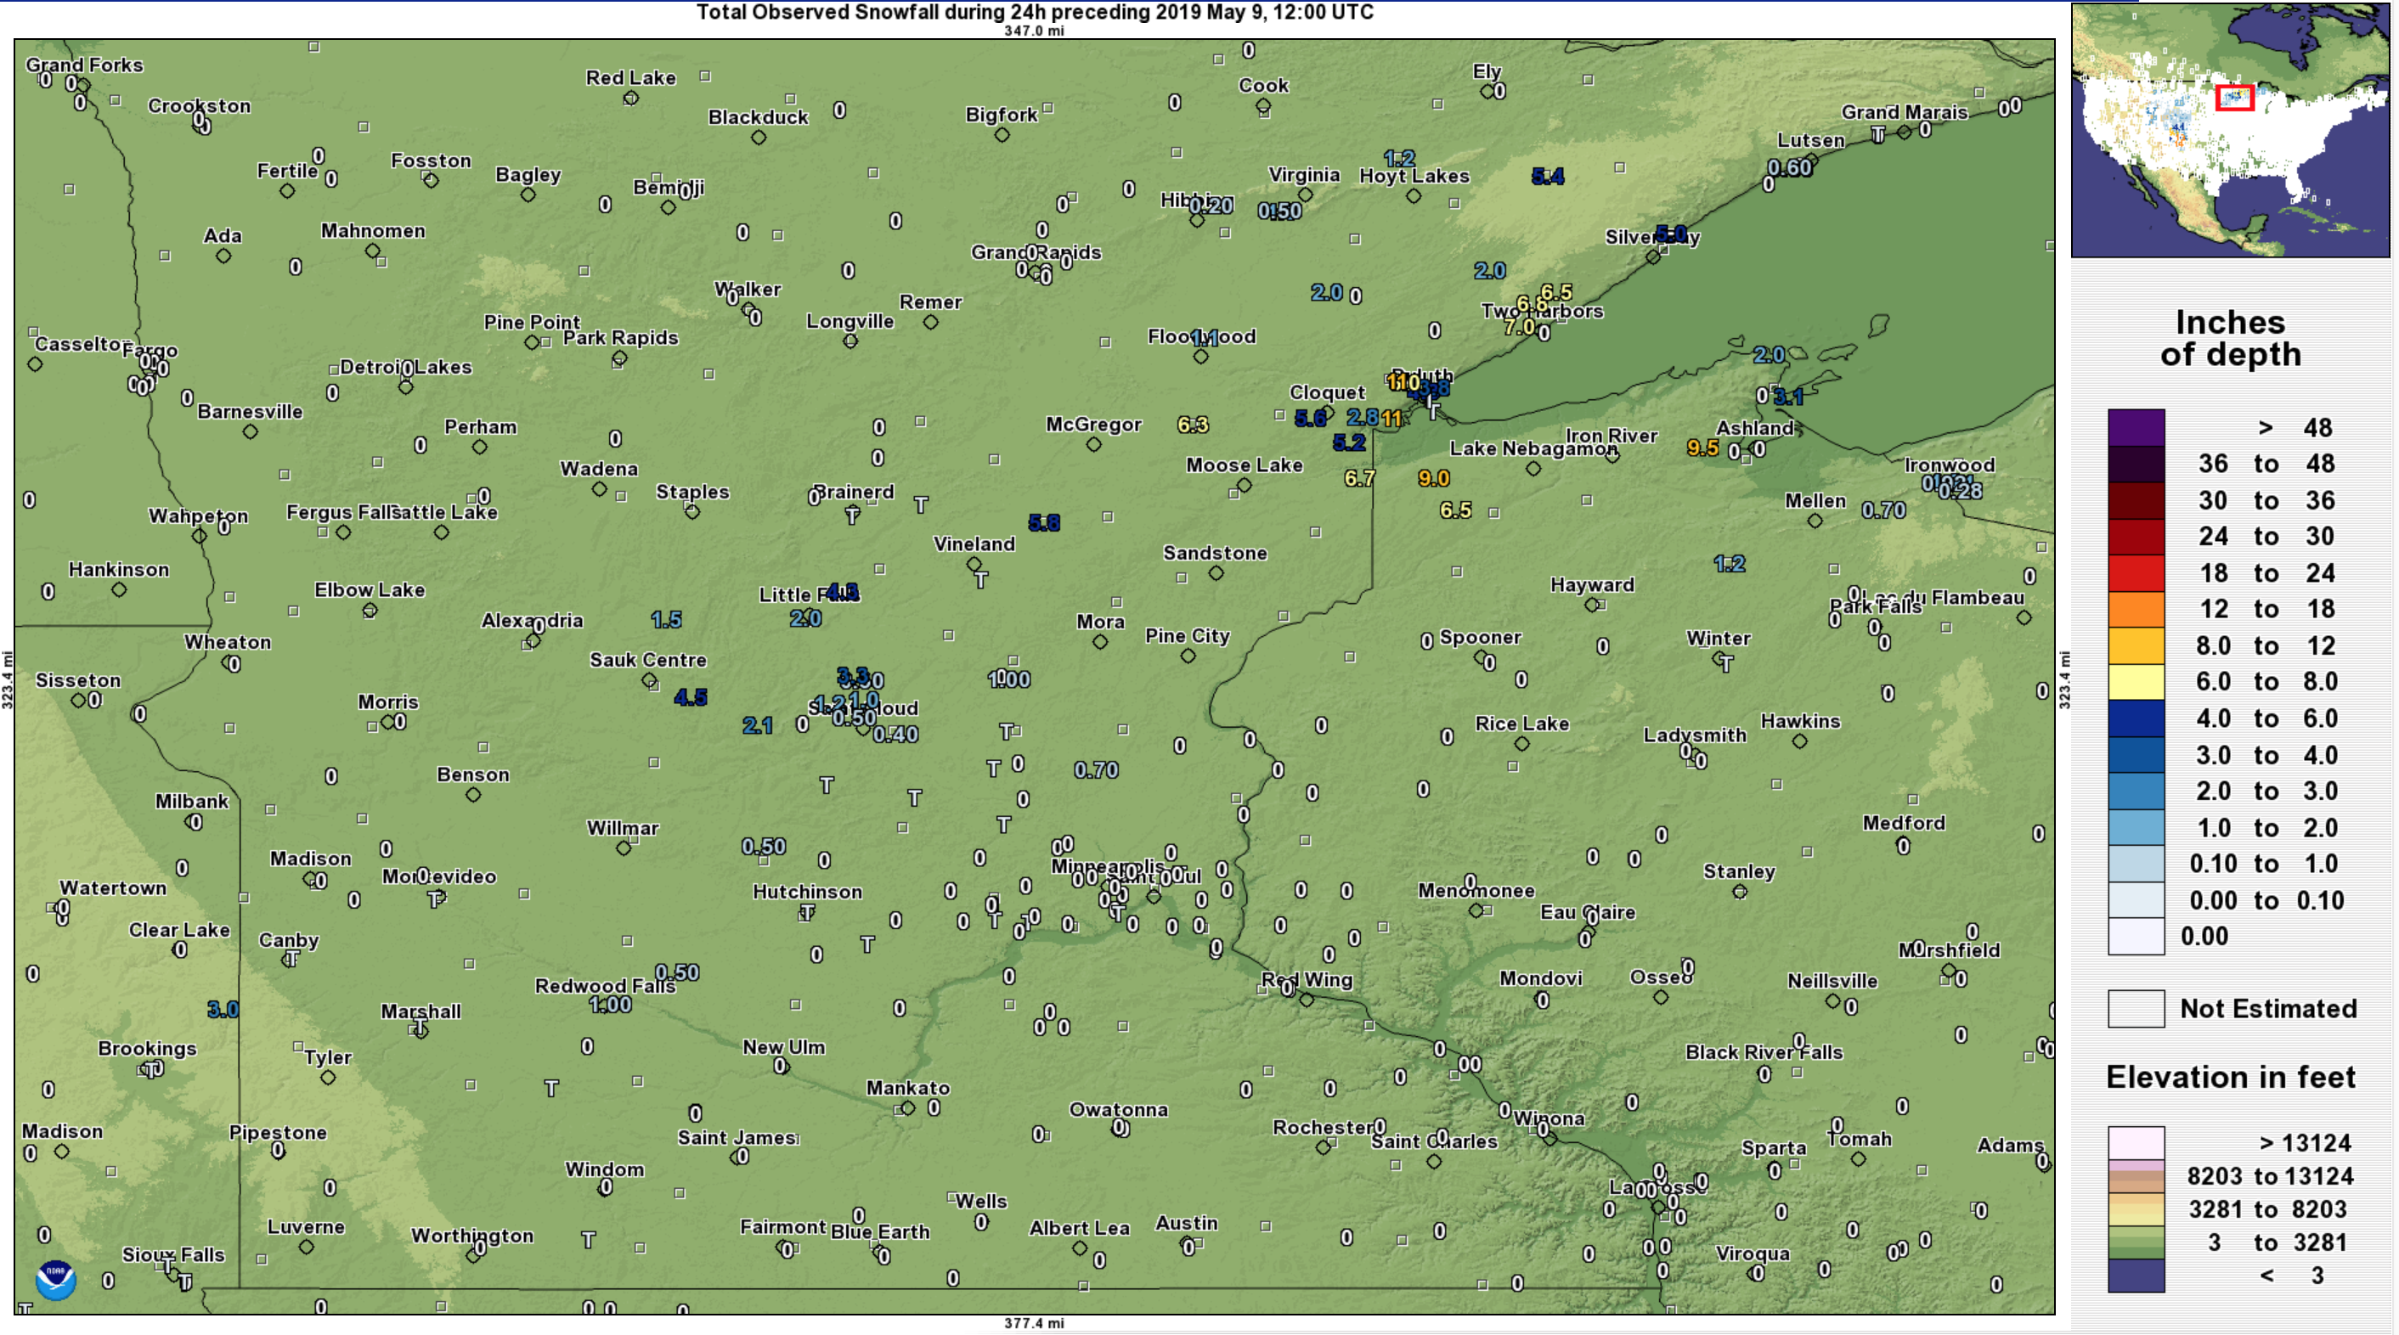The width and height of the screenshot is (2399, 1335).
Task: Click the 3.0 value north of Brookings
Action: 223,1009
